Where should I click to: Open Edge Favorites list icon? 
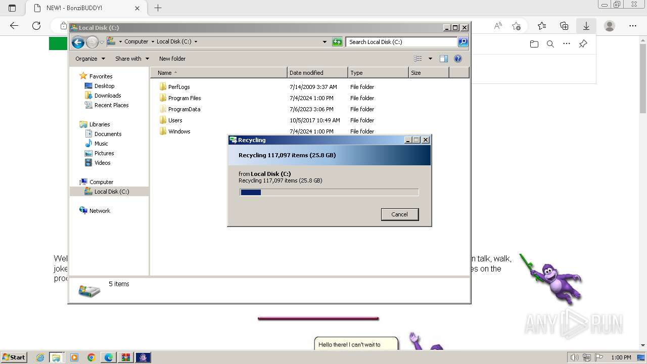[542, 26]
